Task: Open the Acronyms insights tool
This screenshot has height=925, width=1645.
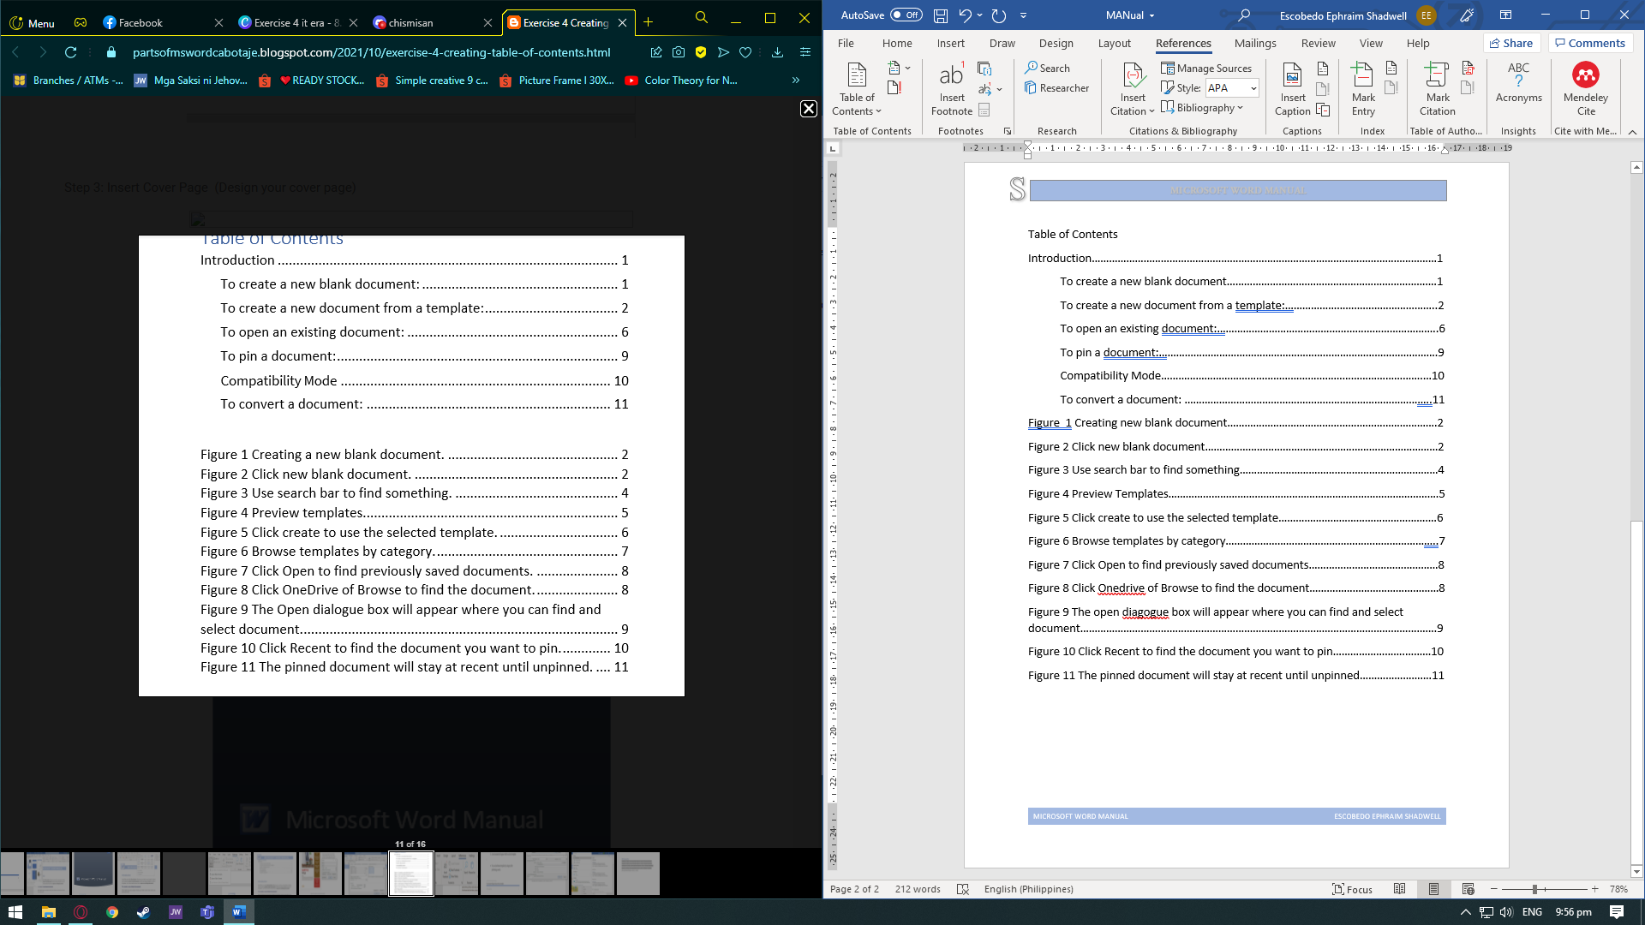Action: coord(1519,82)
